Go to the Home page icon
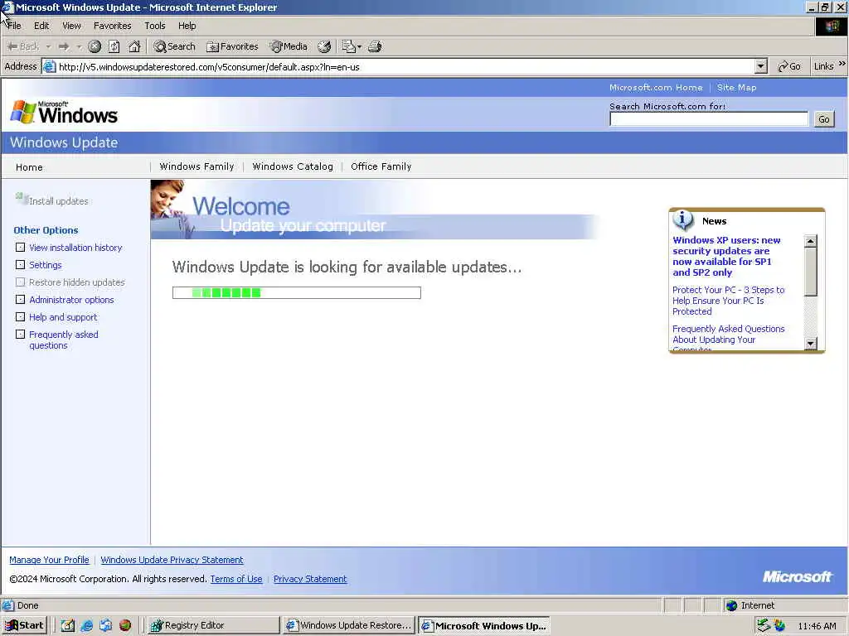This screenshot has height=636, width=849. click(134, 46)
